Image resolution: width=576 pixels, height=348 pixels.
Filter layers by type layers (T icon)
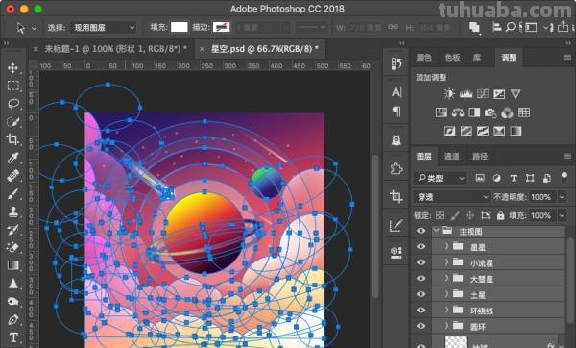tap(514, 178)
